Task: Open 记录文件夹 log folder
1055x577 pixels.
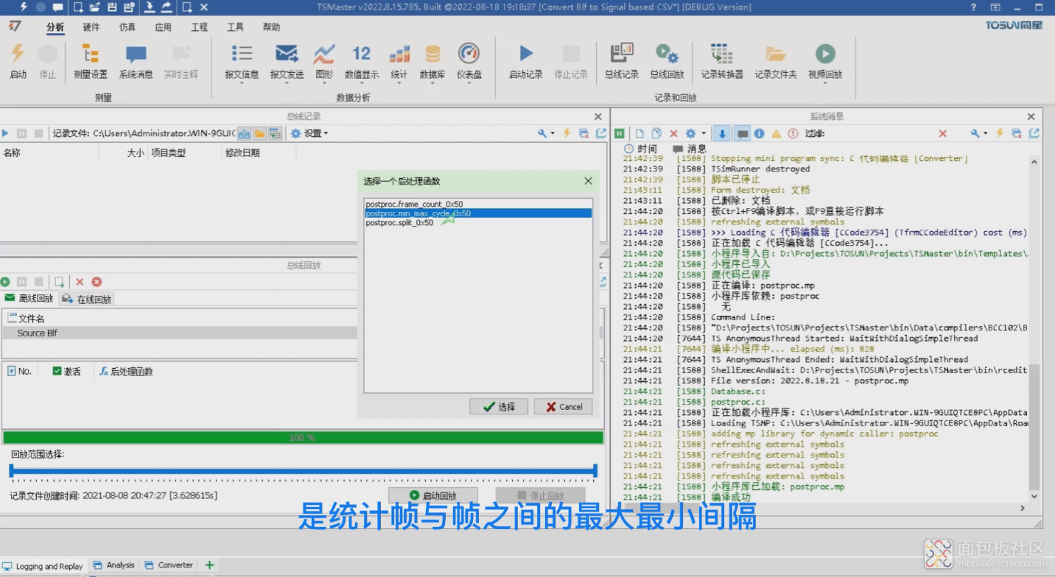Action: (775, 61)
